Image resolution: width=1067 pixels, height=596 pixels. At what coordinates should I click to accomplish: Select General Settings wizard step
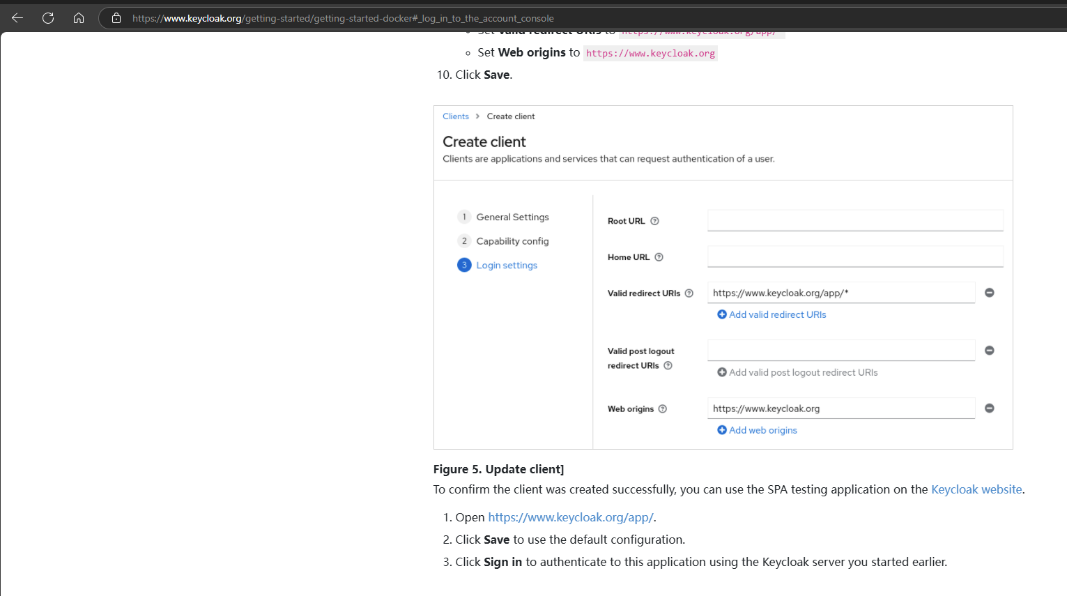point(512,217)
